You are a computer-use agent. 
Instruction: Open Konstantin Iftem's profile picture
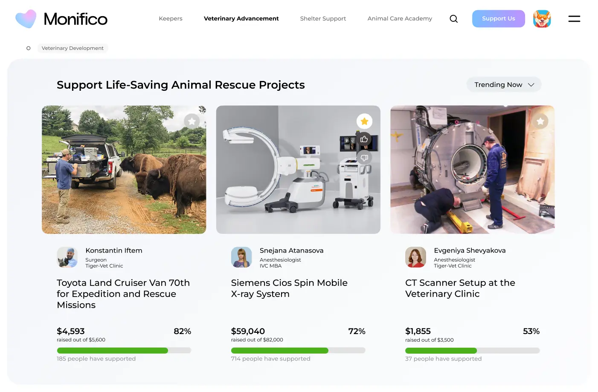67,257
